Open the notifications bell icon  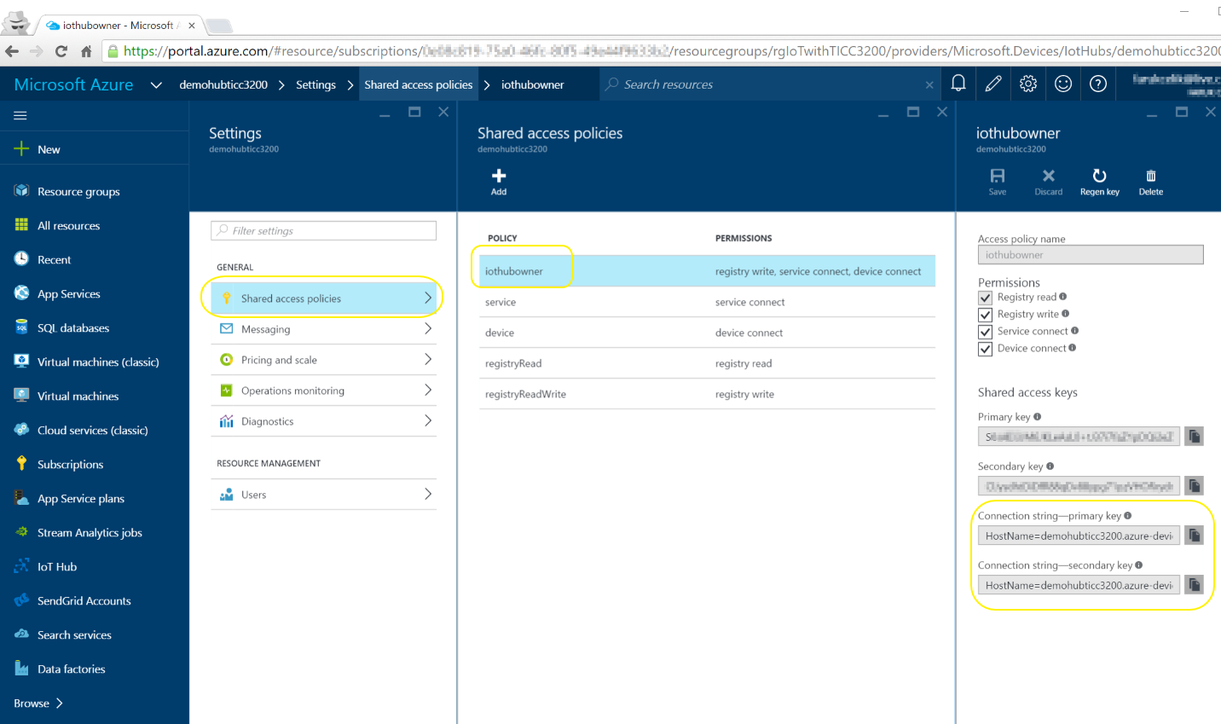(958, 84)
